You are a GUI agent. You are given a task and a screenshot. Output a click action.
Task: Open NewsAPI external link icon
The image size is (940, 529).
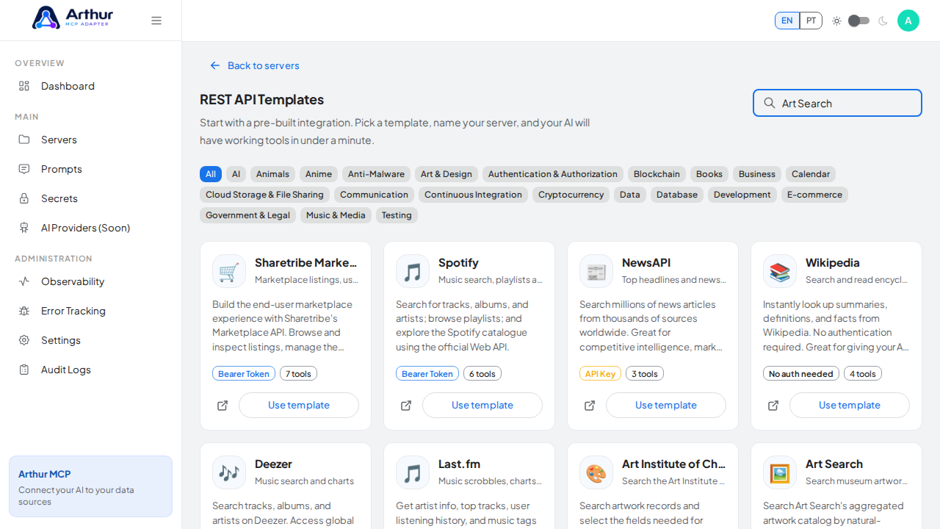(x=590, y=406)
